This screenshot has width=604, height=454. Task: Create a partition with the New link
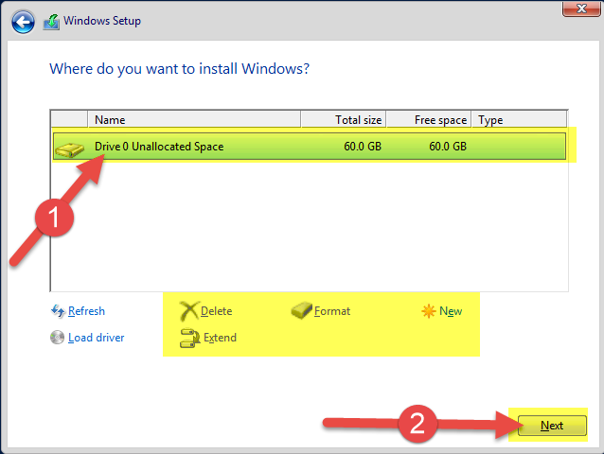coord(451,311)
